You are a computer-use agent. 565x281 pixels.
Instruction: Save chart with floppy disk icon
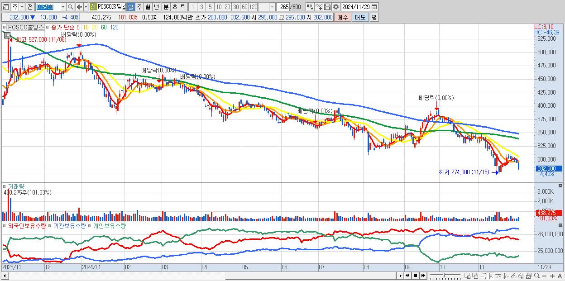pos(327,7)
